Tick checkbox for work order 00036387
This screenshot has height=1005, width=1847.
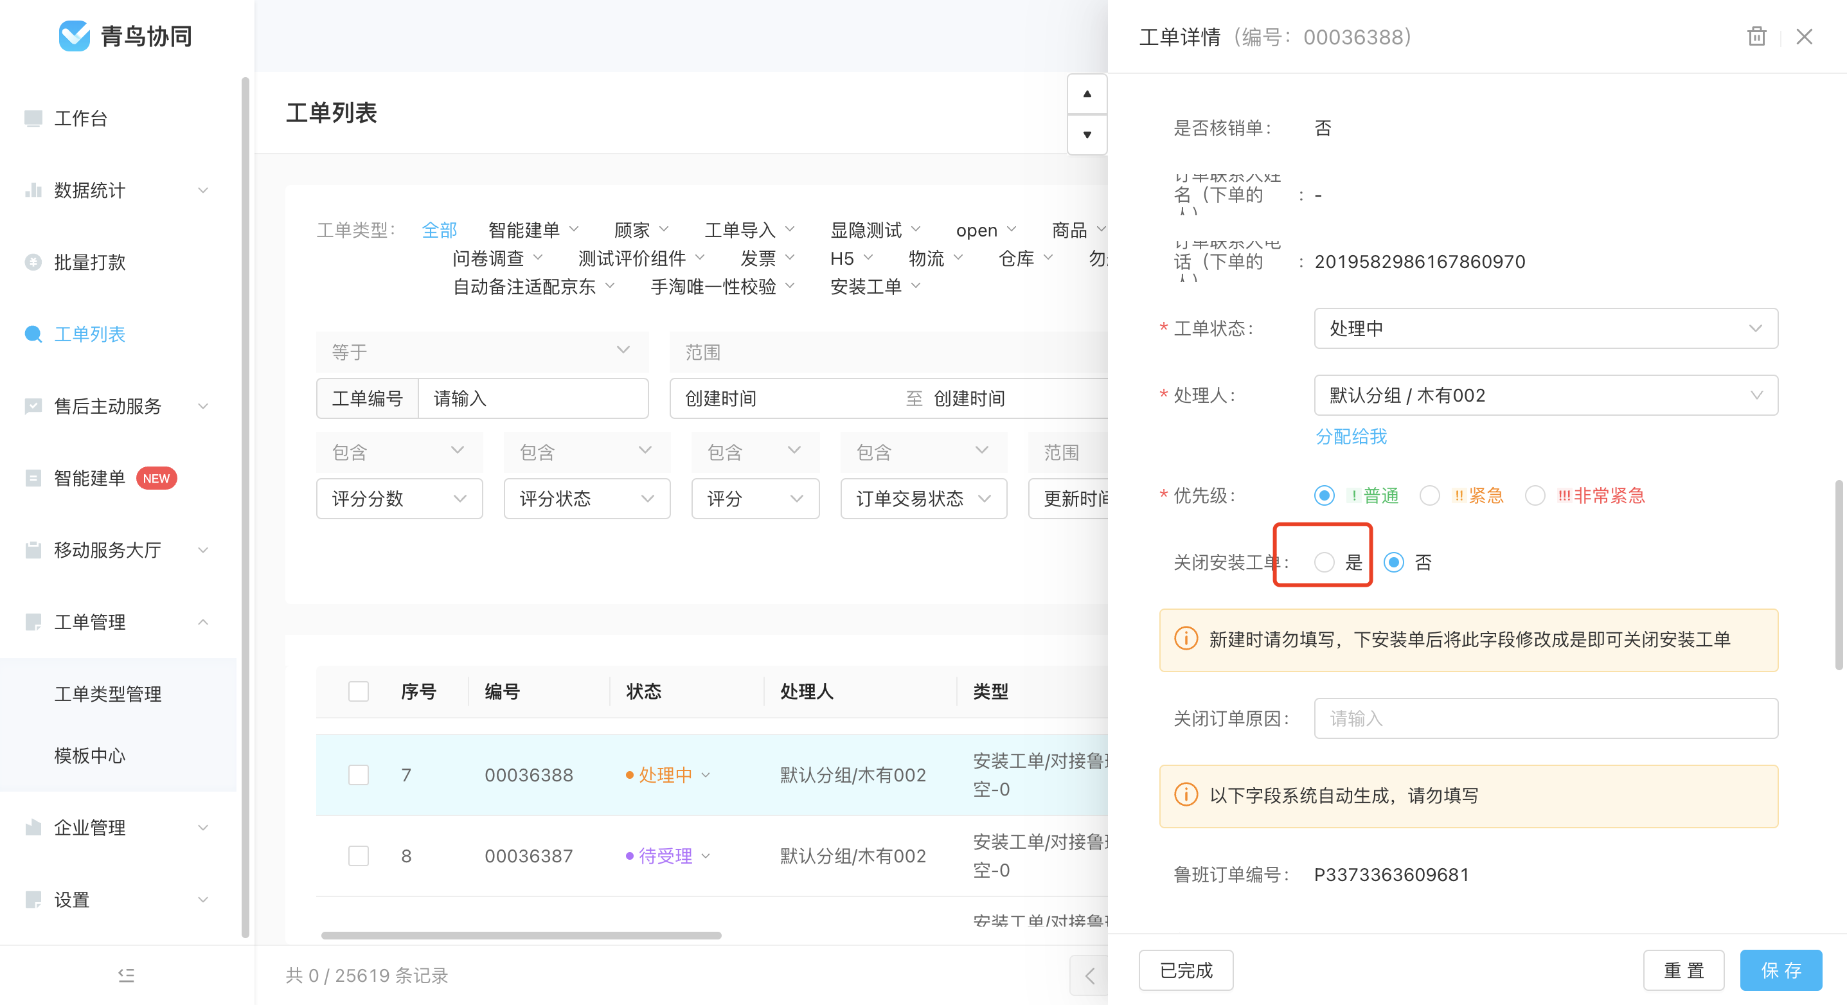point(359,856)
